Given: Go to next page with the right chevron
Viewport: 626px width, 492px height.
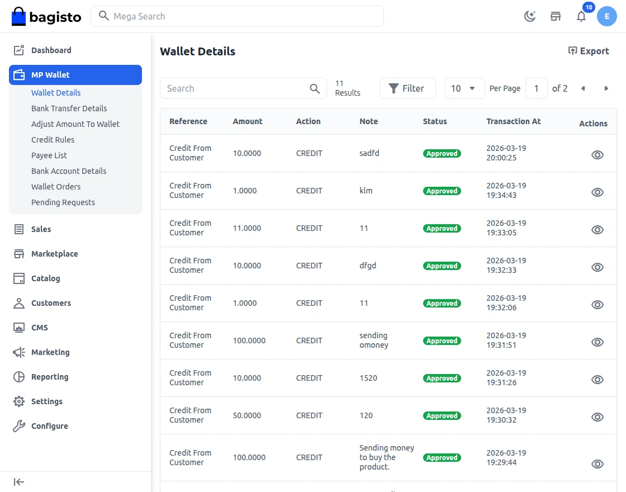Looking at the screenshot, I should click(x=606, y=88).
